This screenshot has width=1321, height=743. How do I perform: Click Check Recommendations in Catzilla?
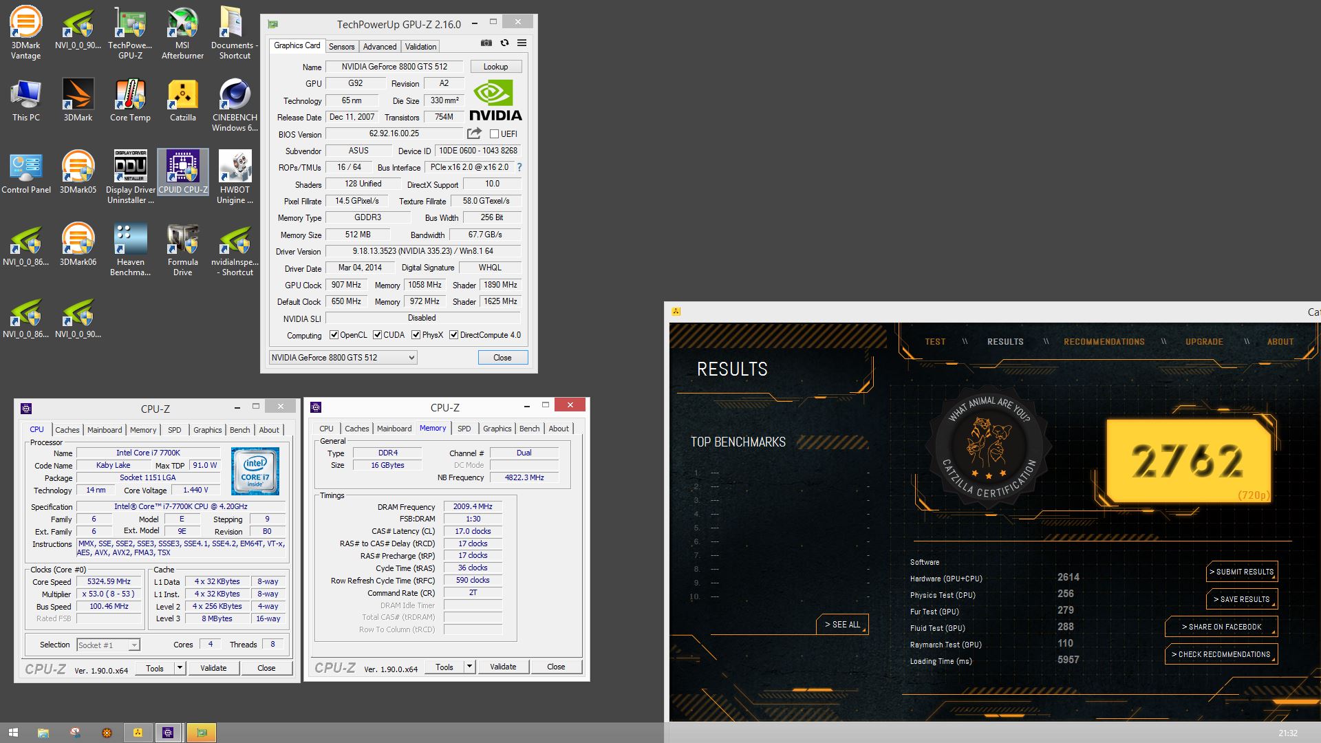pyautogui.click(x=1221, y=654)
